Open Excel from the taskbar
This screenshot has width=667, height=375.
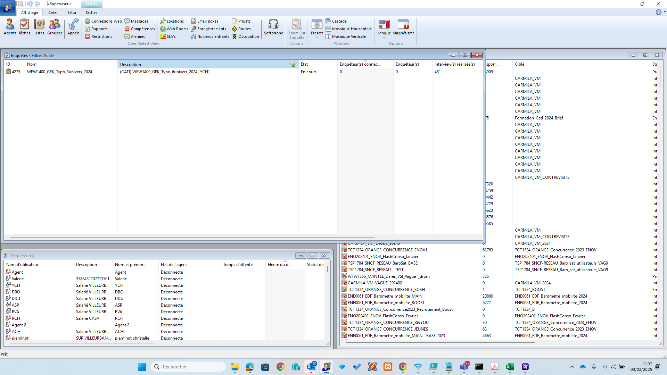coord(510,367)
